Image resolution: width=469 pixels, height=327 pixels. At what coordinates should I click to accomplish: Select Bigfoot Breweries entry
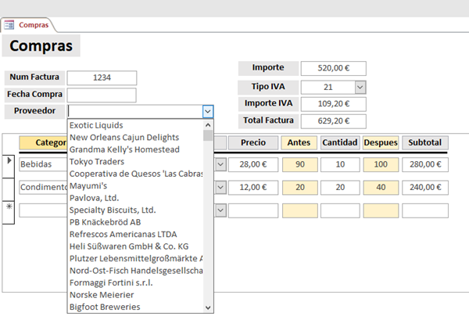[105, 307]
